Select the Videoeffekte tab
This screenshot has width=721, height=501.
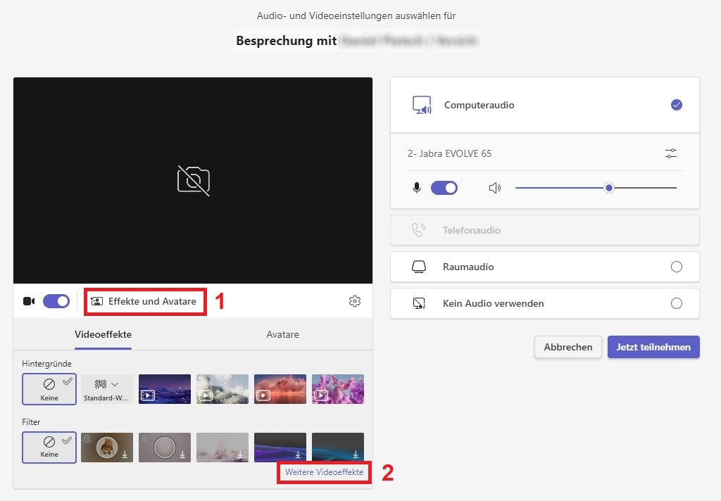103,334
